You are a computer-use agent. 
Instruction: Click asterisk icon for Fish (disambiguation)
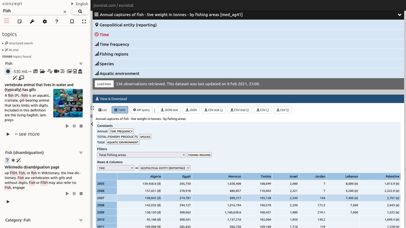(x=13, y=160)
